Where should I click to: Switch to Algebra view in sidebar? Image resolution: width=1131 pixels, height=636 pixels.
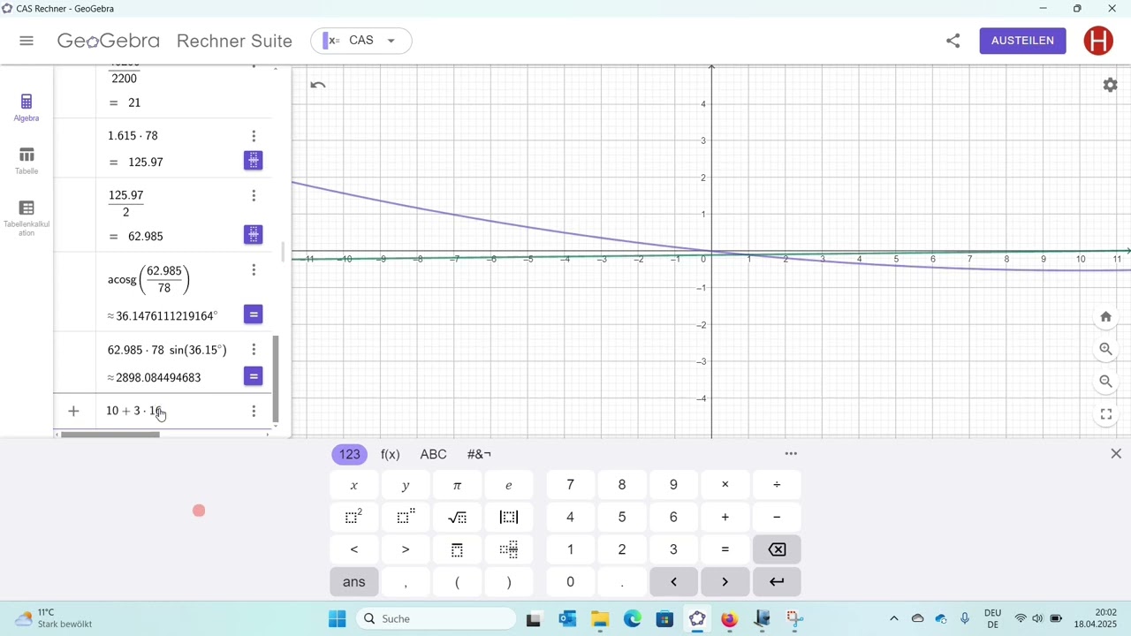pos(27,108)
